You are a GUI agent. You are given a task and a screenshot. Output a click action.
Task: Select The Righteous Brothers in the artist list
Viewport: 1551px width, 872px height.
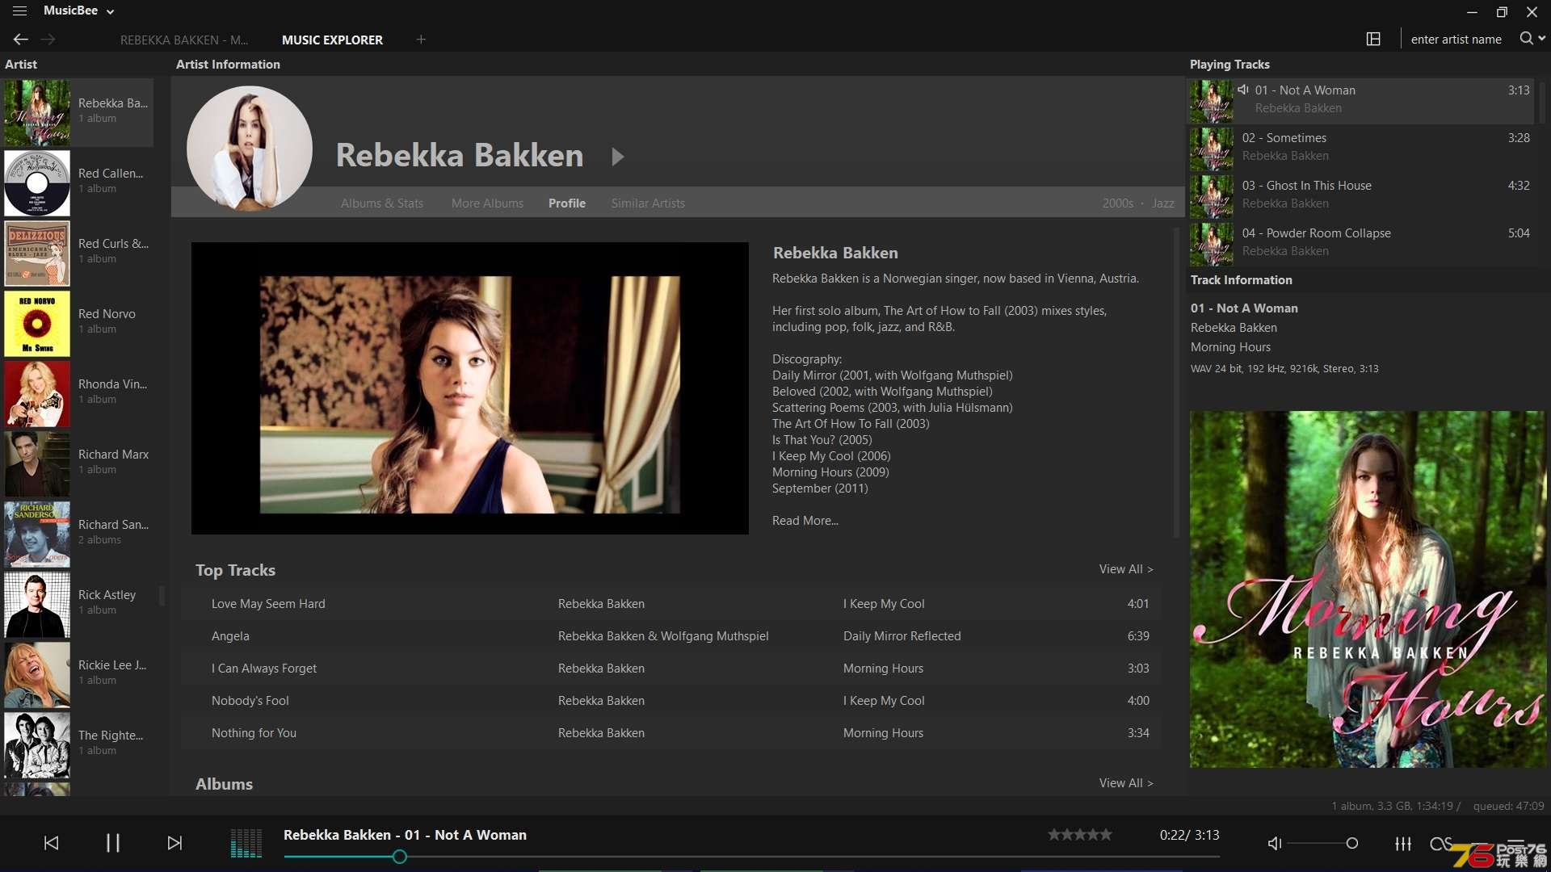[78, 744]
